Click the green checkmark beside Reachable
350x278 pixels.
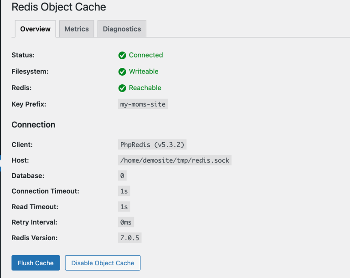click(x=122, y=88)
